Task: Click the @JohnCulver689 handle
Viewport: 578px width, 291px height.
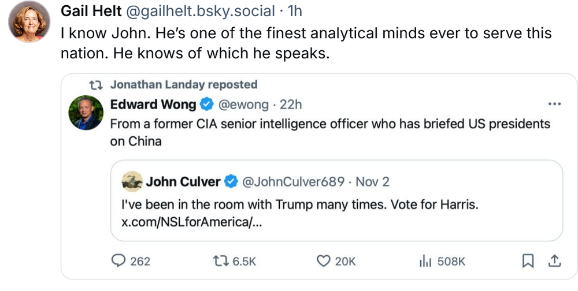Action: coord(291,182)
